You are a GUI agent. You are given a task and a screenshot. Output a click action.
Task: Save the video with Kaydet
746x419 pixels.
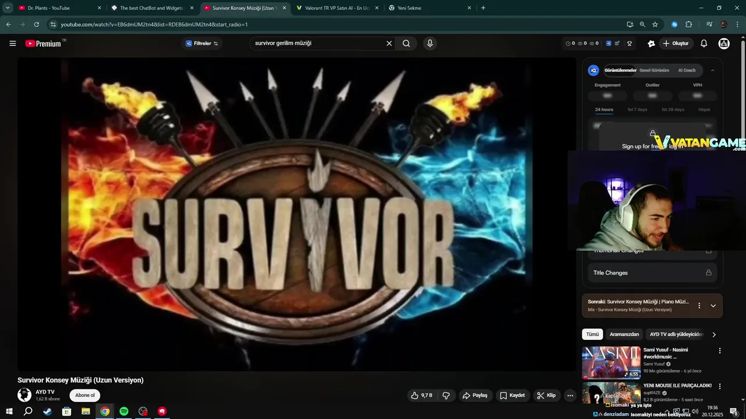512,395
